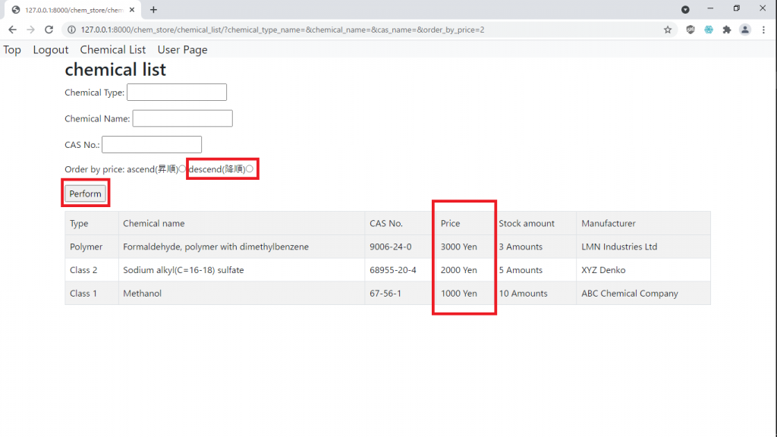Open the Extensions puzzle icon
Image resolution: width=777 pixels, height=437 pixels.
click(727, 30)
